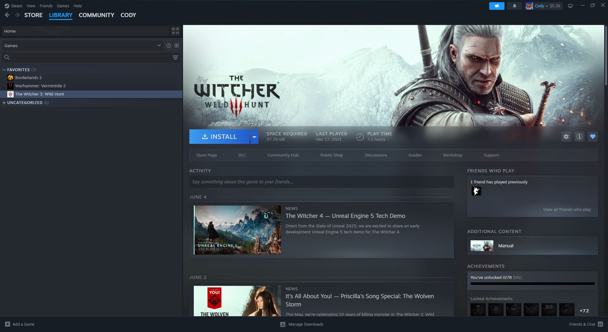Toggle favorite heart for Witcher 3
The height and width of the screenshot is (332, 608).
tap(593, 137)
